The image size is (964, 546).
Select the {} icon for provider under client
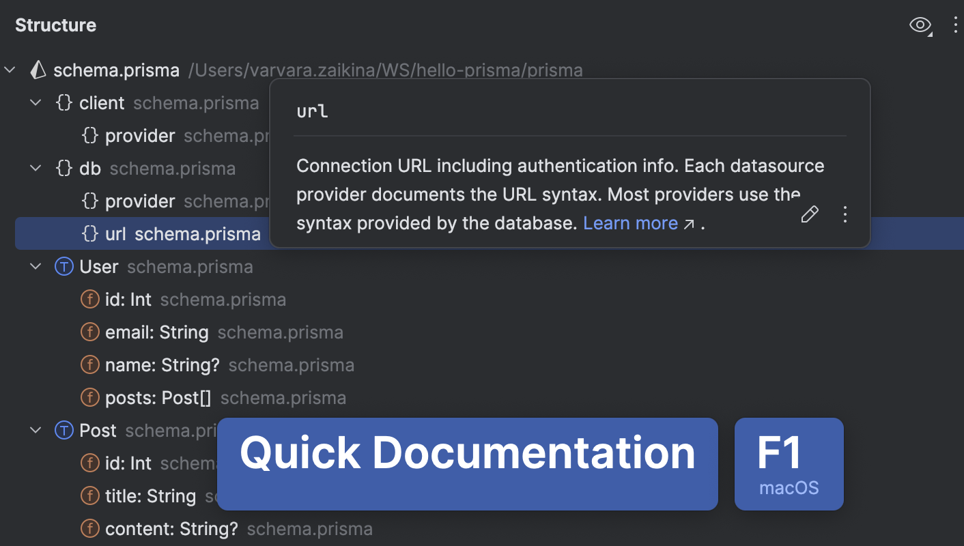click(x=90, y=135)
